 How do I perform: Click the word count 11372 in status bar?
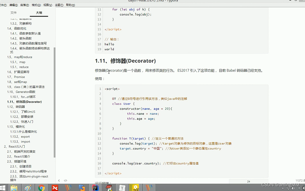coord(300,181)
